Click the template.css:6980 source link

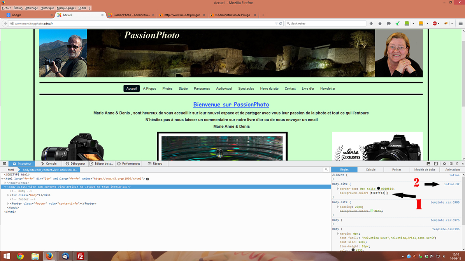coord(445,202)
